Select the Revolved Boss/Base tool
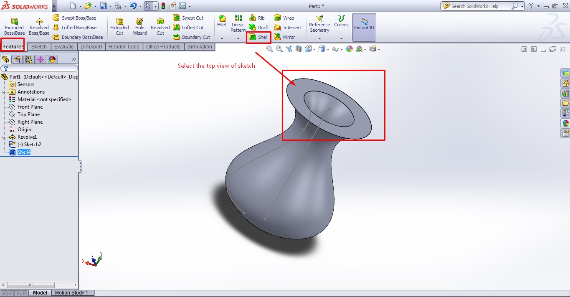 pos(39,27)
